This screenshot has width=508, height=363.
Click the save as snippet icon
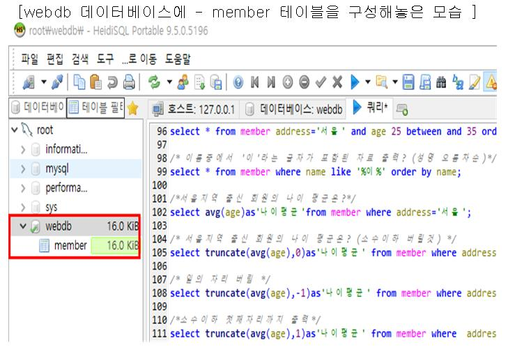coord(425,82)
